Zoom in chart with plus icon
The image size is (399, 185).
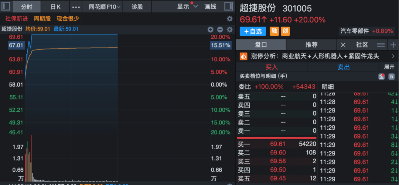coord(211,29)
